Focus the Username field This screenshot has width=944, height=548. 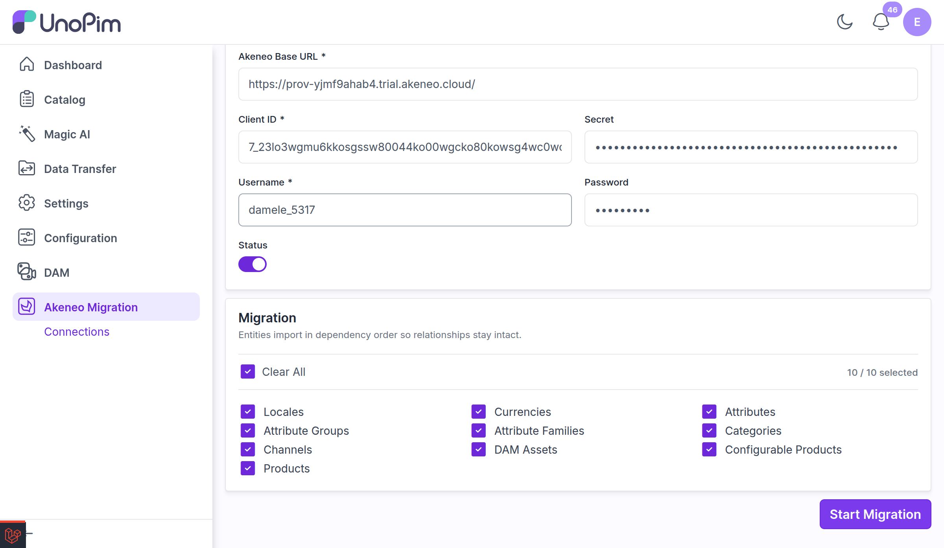pyautogui.click(x=405, y=210)
